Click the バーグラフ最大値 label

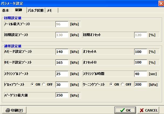16,95
